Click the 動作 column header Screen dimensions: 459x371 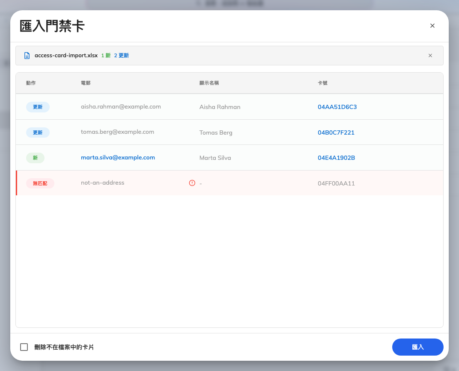(31, 83)
